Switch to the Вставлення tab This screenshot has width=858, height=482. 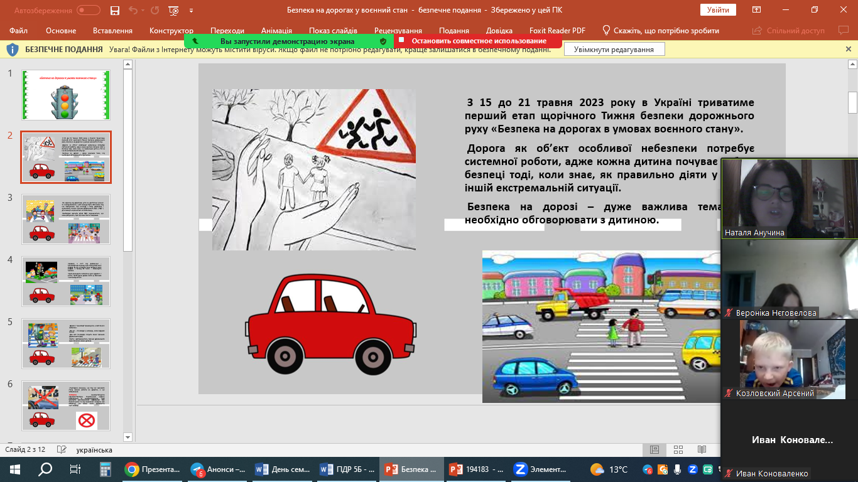pos(112,31)
